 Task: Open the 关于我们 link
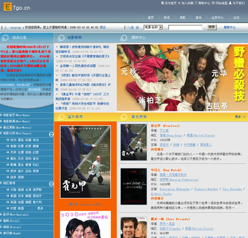[x=239, y=3]
